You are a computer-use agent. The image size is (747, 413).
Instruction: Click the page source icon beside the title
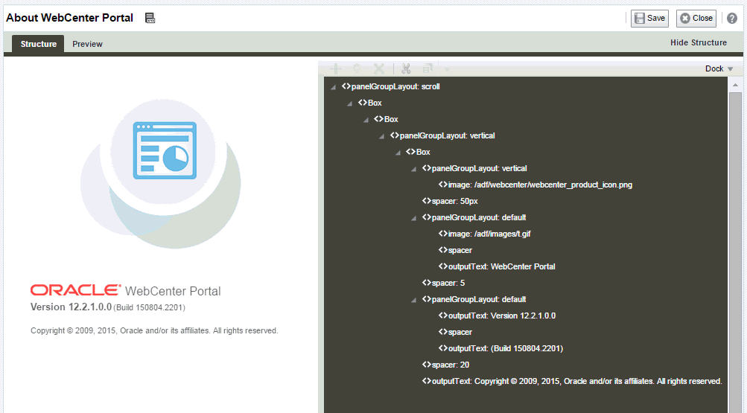click(150, 18)
